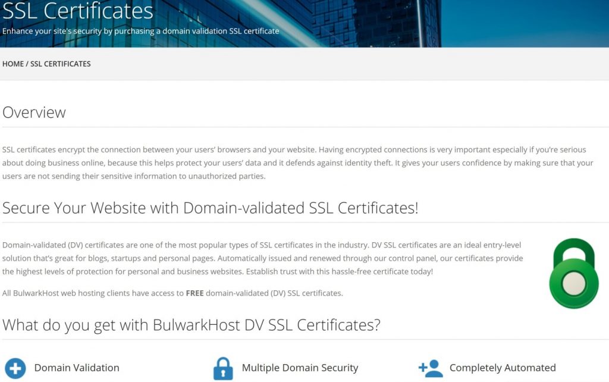
Task: Click the Completely Automated add-user icon
Action: pyautogui.click(x=431, y=368)
